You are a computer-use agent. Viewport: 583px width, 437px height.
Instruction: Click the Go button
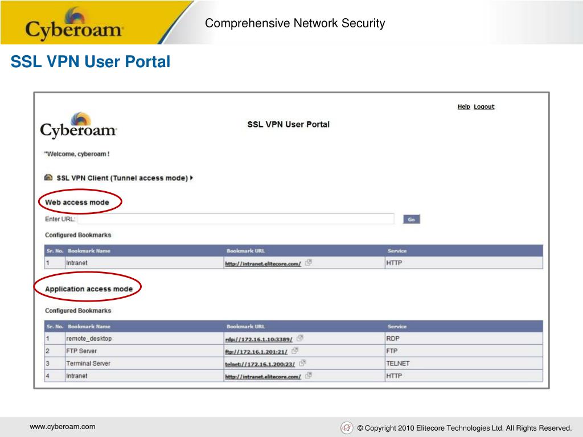pos(411,219)
